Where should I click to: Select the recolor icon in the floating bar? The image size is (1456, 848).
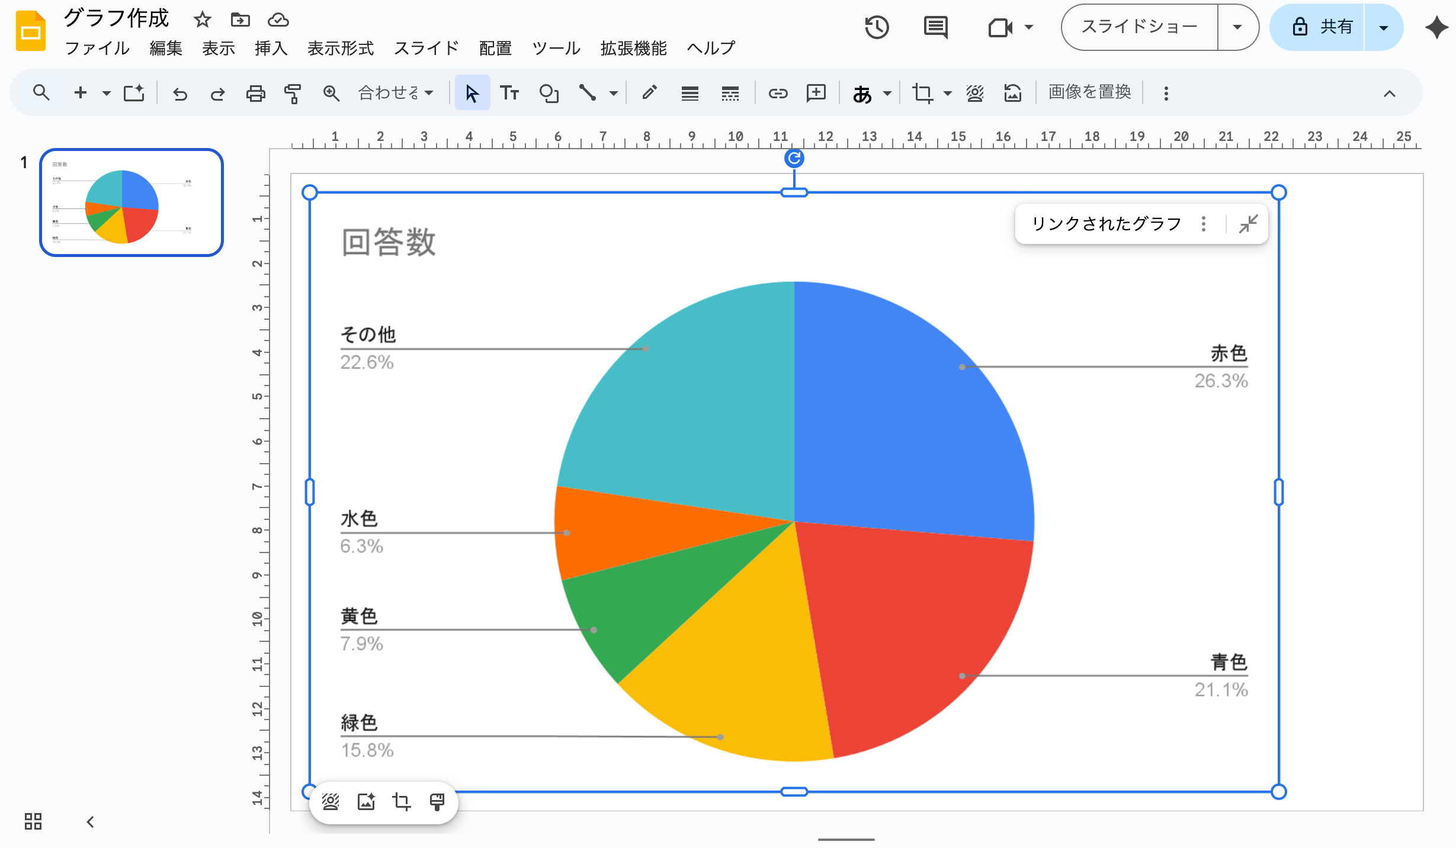[x=331, y=802]
